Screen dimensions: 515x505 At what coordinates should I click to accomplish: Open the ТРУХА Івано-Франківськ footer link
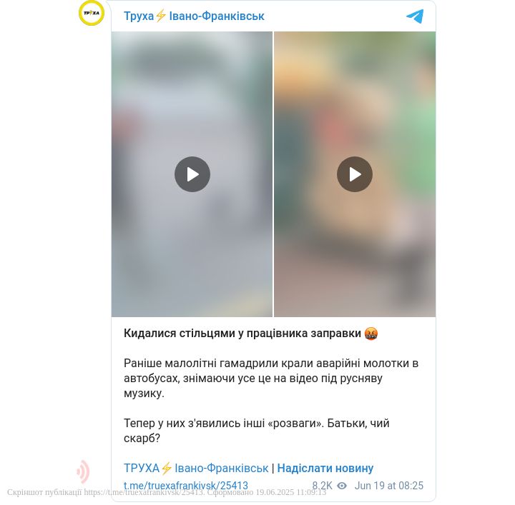pos(196,468)
